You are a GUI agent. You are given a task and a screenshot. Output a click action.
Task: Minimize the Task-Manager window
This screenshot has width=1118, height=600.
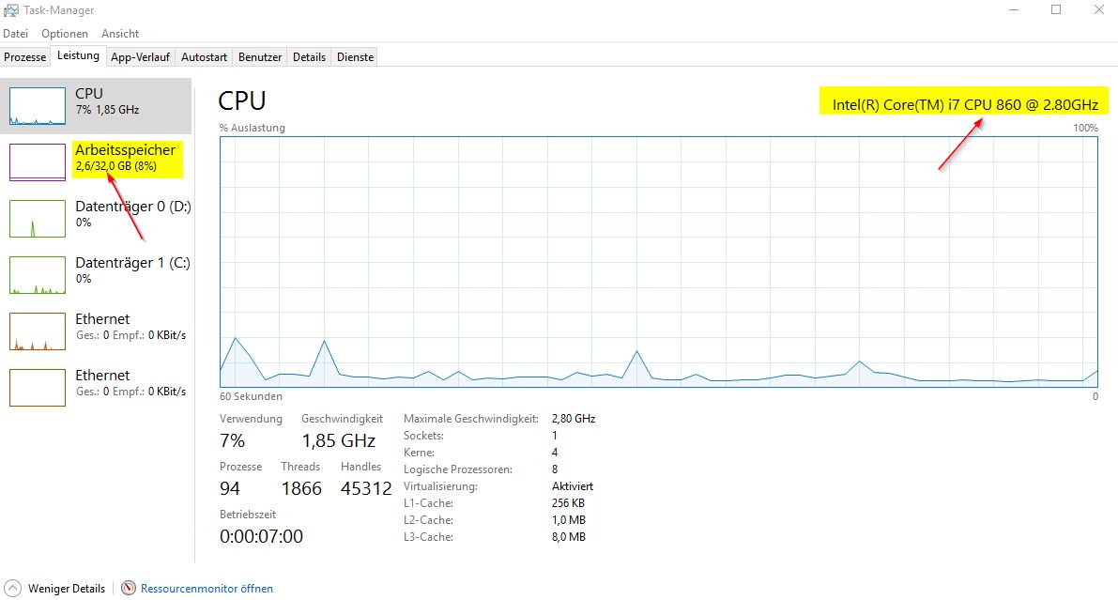click(x=1015, y=10)
